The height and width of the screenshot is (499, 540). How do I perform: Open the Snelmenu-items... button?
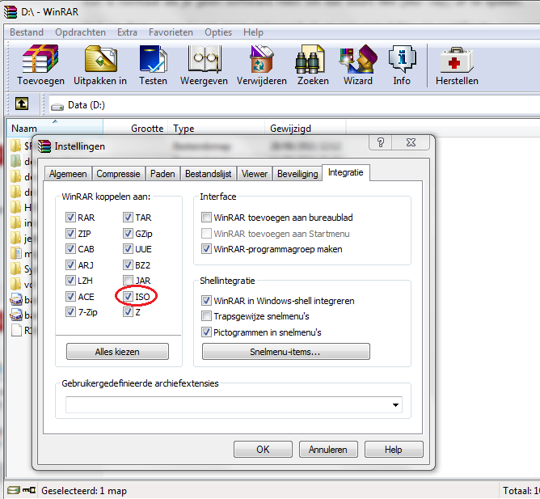coord(286,352)
